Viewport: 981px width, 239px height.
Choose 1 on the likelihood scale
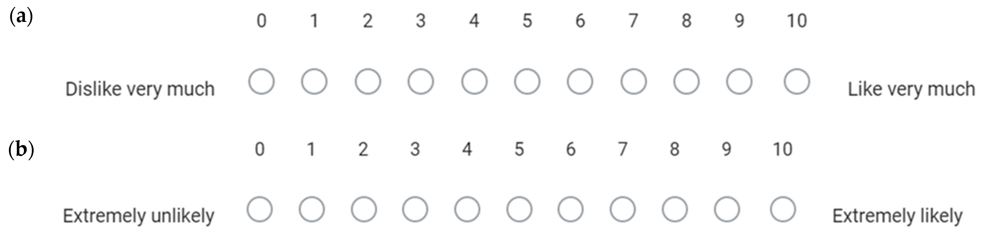pyautogui.click(x=311, y=209)
